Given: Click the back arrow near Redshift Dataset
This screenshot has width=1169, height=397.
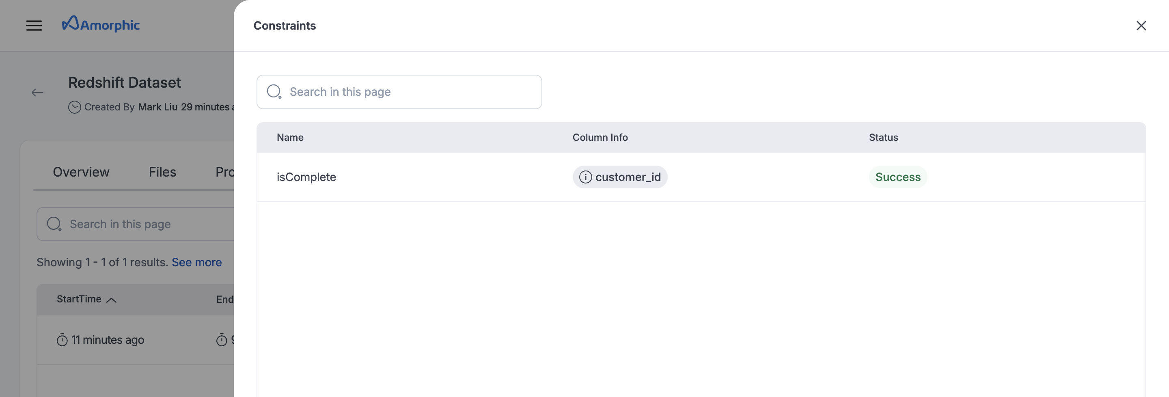Looking at the screenshot, I should pos(38,92).
